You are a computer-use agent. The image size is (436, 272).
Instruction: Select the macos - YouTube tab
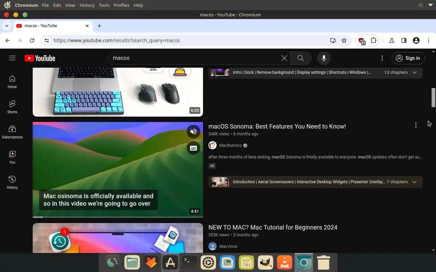tap(53, 26)
